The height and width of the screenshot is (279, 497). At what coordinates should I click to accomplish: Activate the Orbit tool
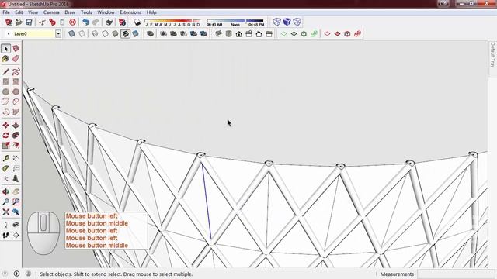click(x=5, y=191)
